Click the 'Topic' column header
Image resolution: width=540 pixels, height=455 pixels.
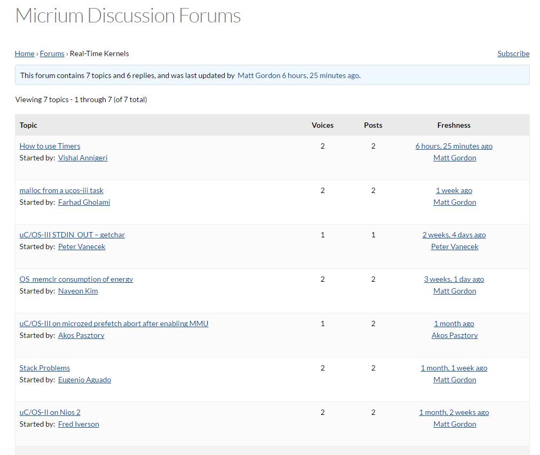click(x=28, y=125)
